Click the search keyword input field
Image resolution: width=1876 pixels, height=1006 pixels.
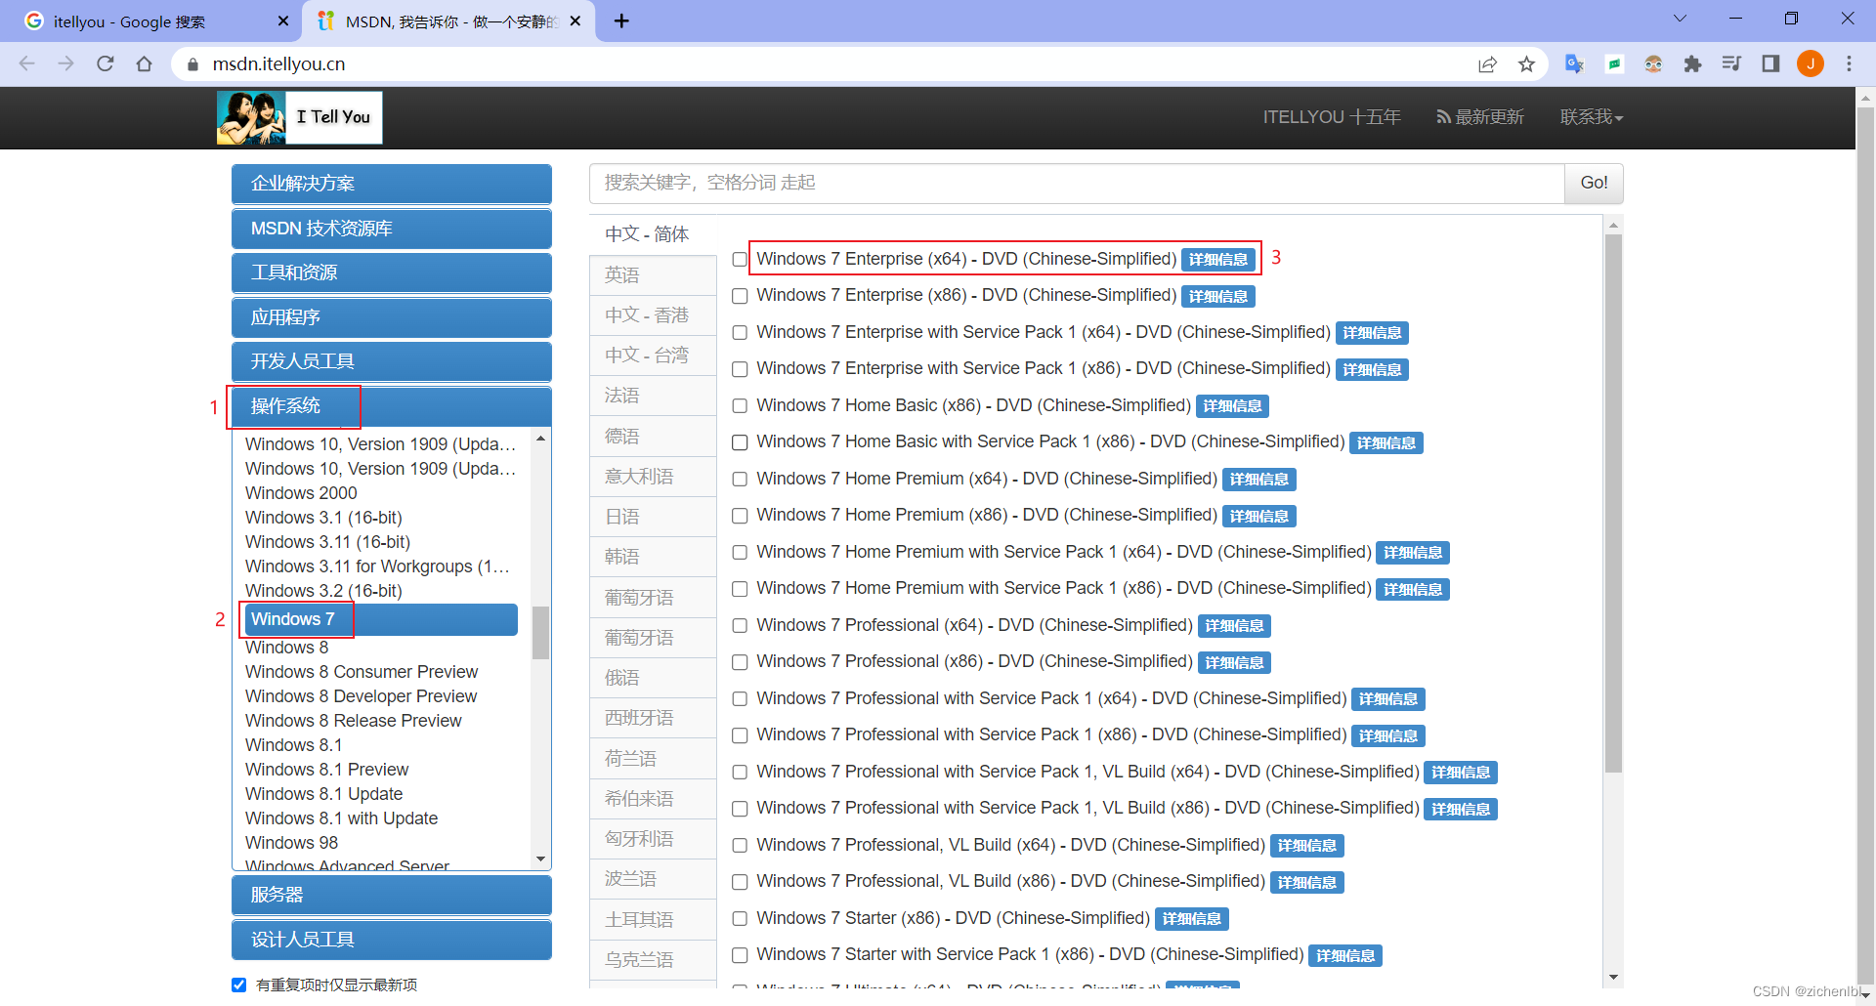pyautogui.click(x=1077, y=184)
